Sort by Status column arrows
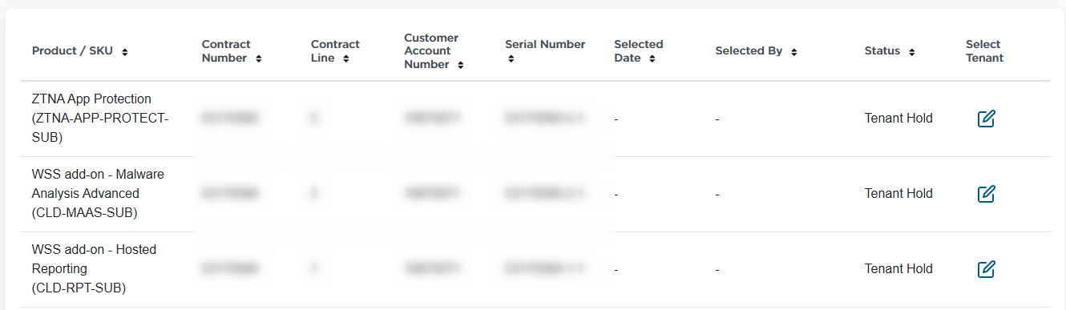 point(912,52)
